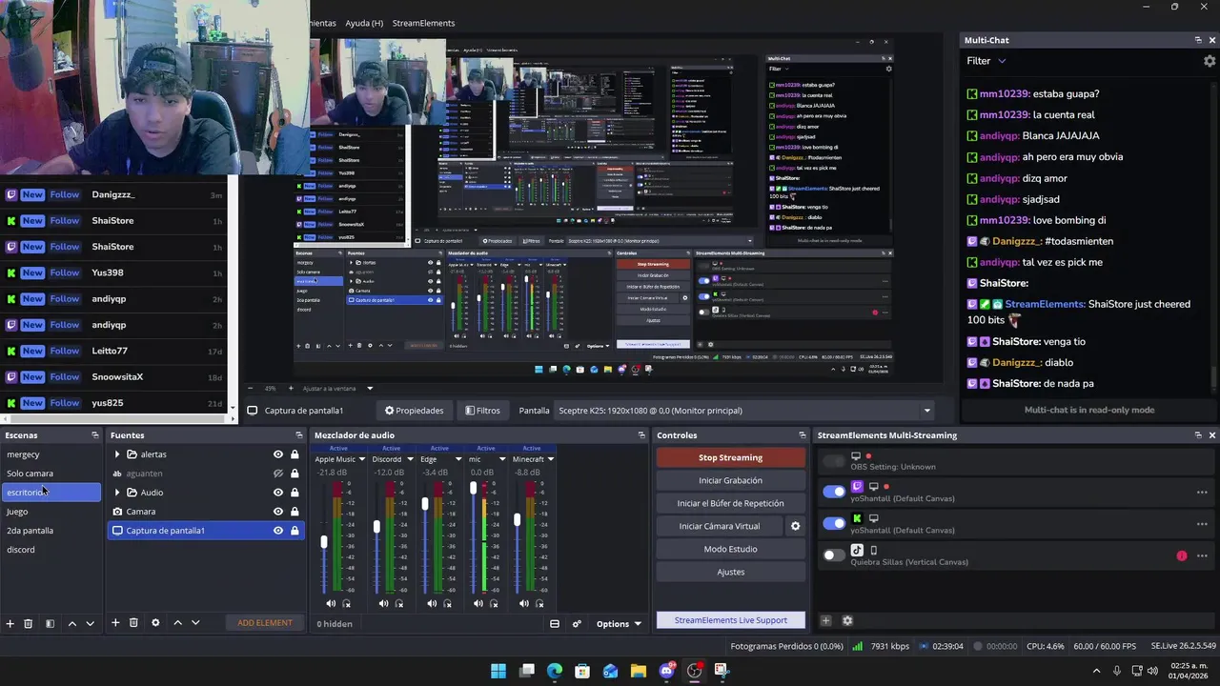Screen dimensions: 1220x686
Task: Open Ajustes in Controles
Action: (730, 572)
